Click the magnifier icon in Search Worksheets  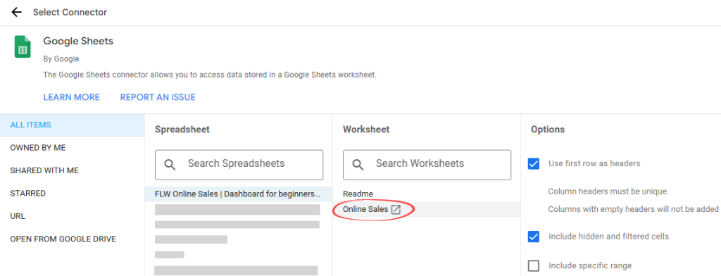point(358,164)
